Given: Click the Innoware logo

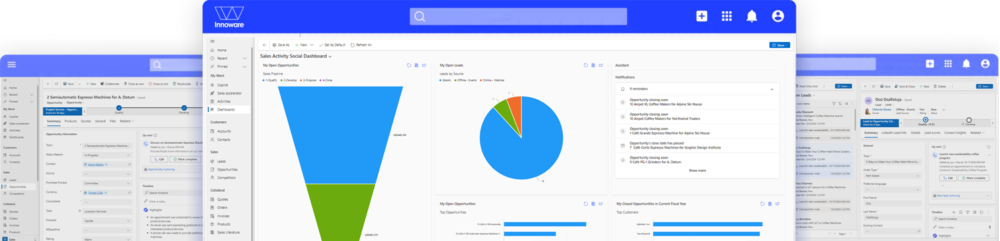Looking at the screenshot, I should click(229, 17).
